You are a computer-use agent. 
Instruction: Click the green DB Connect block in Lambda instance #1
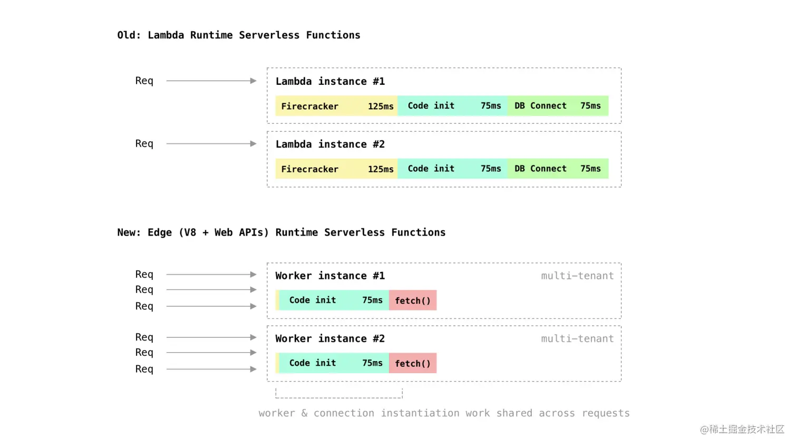click(x=558, y=106)
